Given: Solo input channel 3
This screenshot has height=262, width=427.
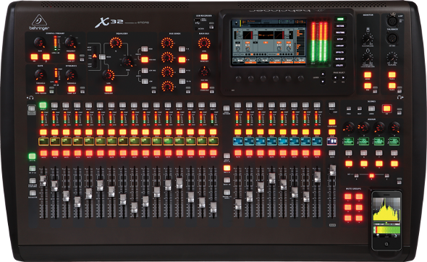Looking at the screenshot, I should point(66,132).
